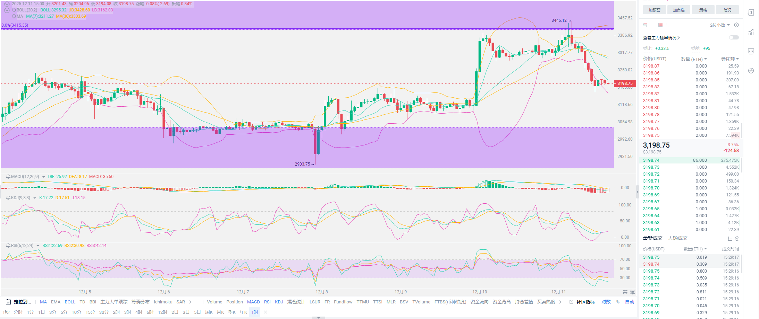This screenshot has height=319, width=759.
Task: Click the 加预警 button
Action: point(654,10)
